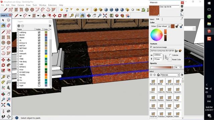Open the Draw menu
The height and width of the screenshot is (120, 214).
28,5
